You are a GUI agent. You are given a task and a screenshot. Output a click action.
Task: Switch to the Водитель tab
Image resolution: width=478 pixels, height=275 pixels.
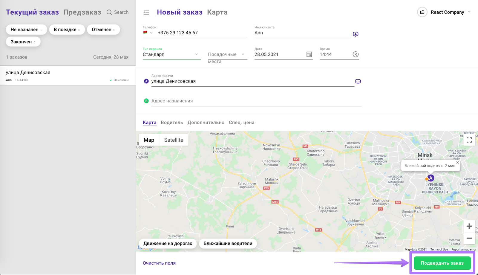172,123
